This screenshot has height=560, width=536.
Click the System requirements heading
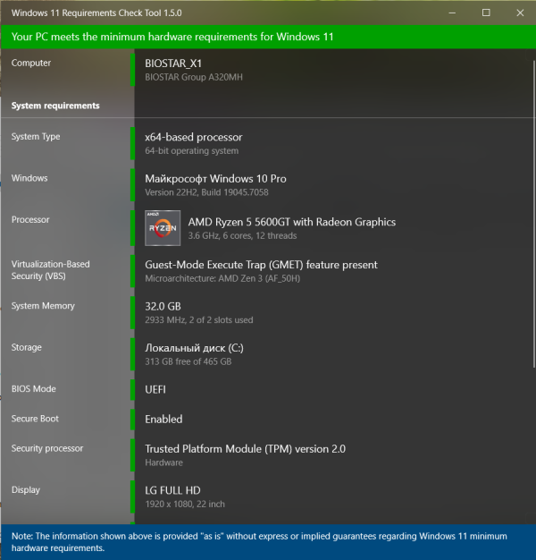tap(55, 106)
